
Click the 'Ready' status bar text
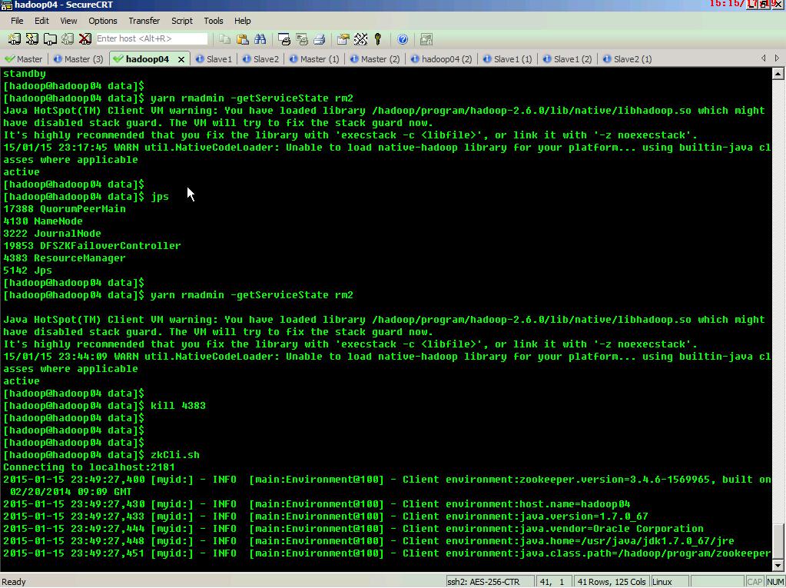[14, 582]
